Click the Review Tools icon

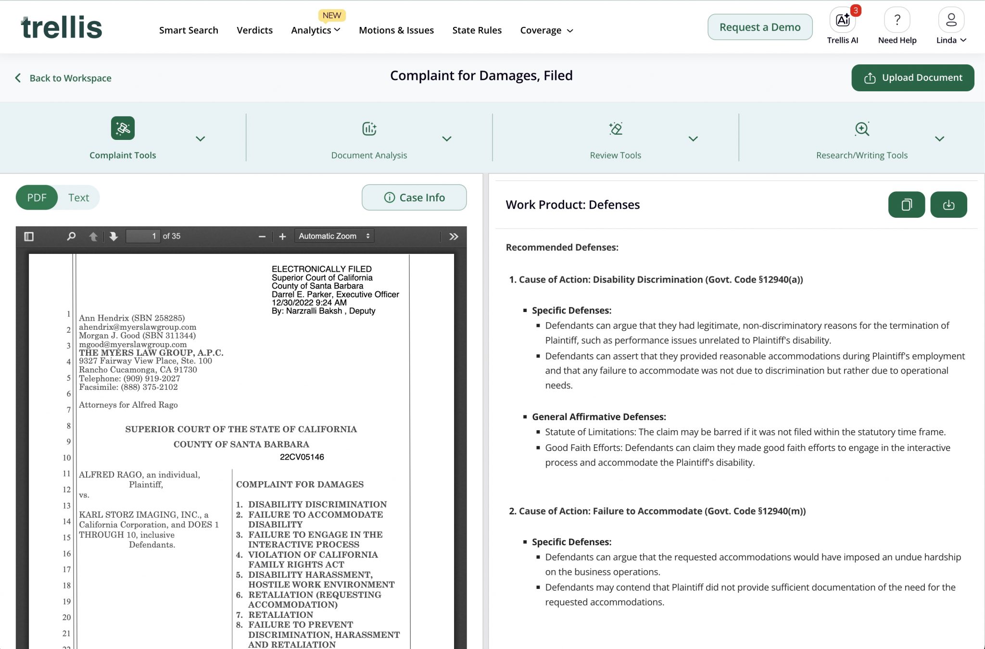[616, 128]
